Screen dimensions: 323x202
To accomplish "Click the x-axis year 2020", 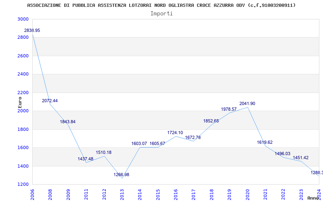I will (247, 194).
